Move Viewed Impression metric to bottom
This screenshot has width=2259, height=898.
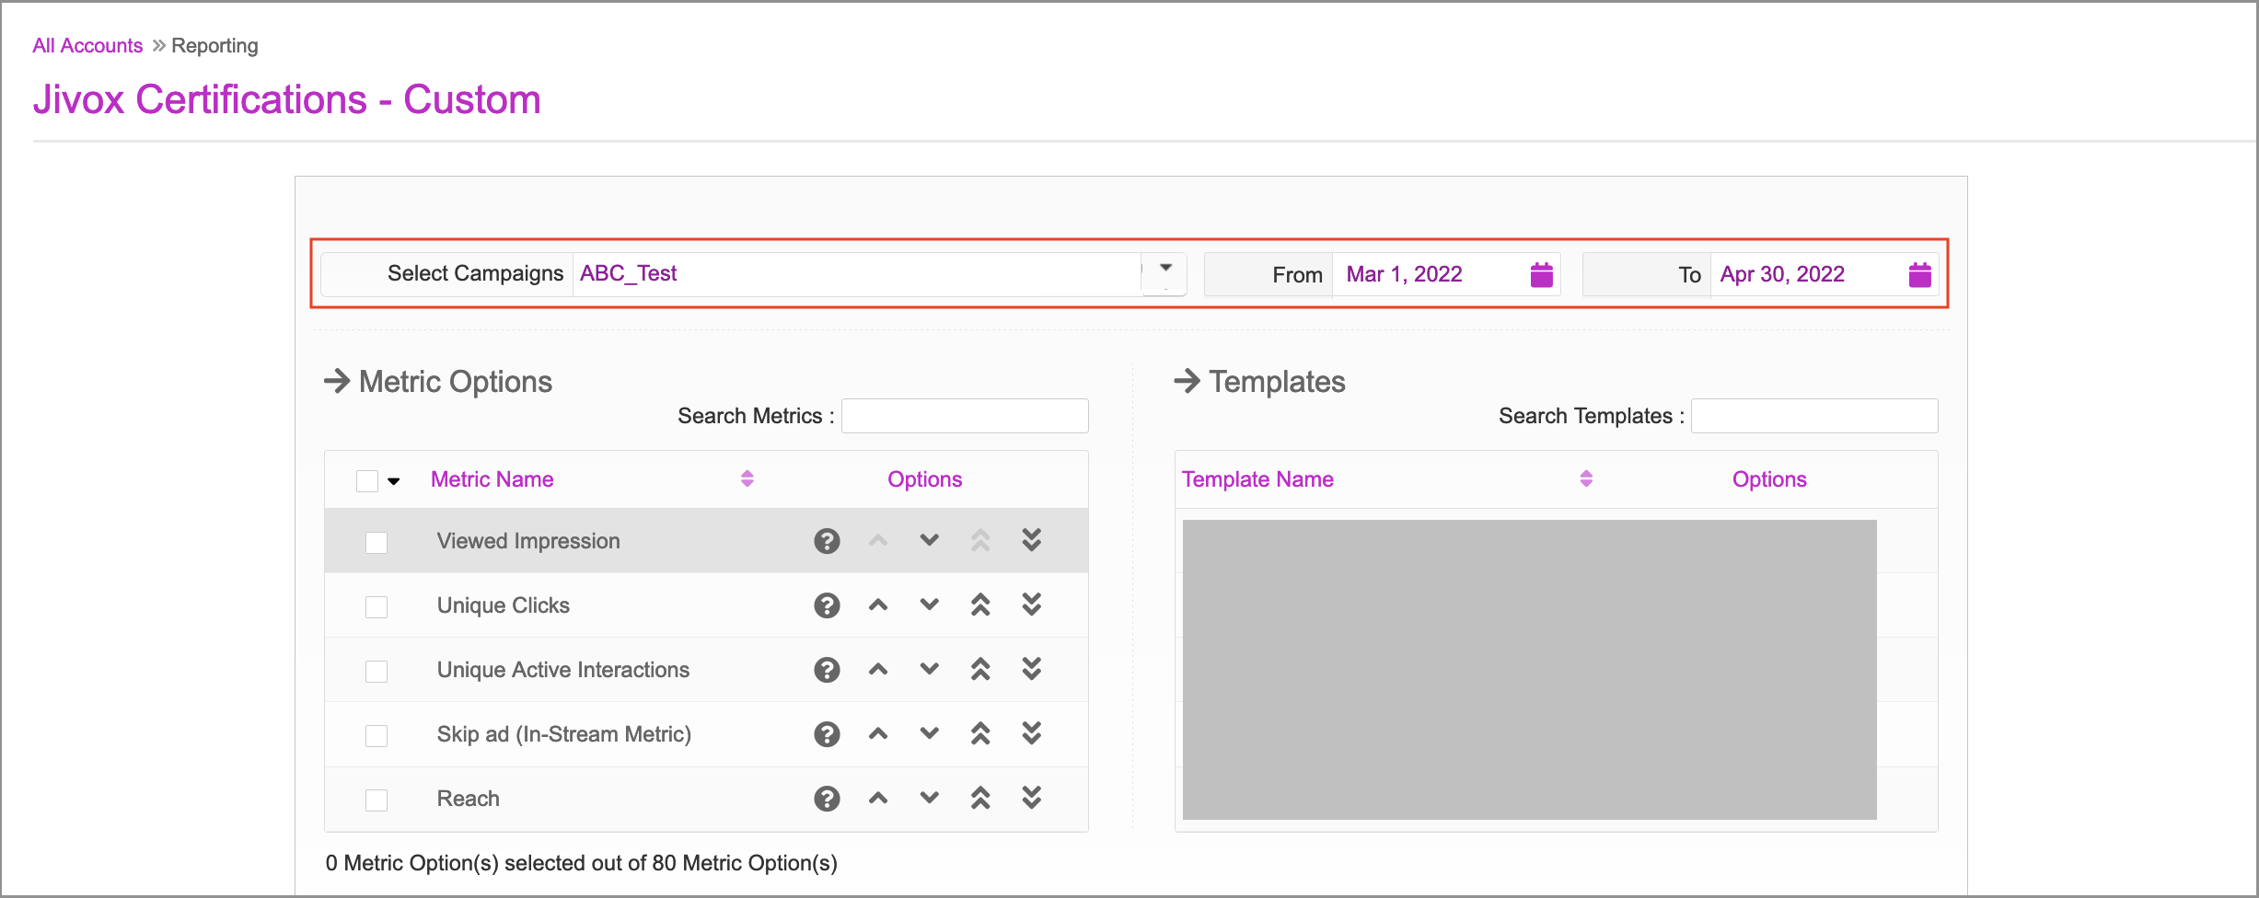coord(1032,541)
